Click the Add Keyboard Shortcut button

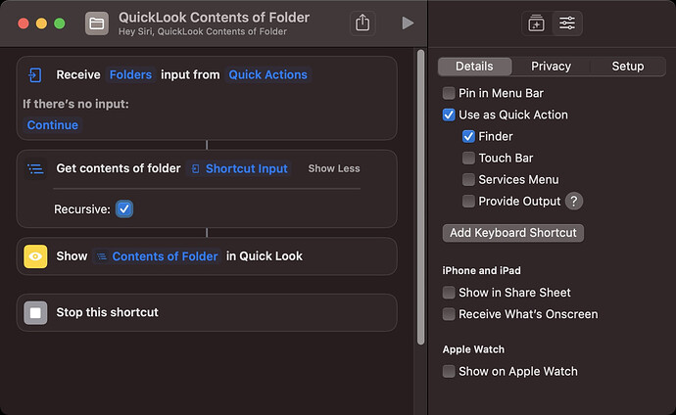[x=513, y=233]
